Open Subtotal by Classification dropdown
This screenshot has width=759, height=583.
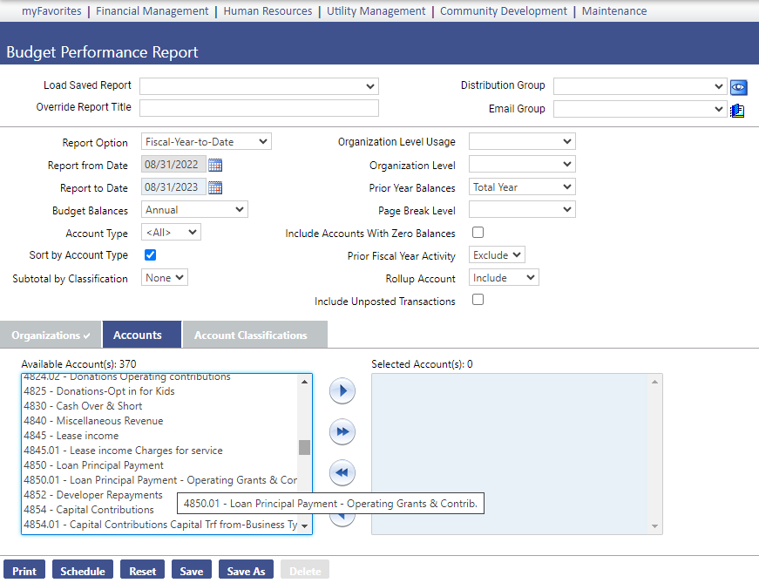tap(165, 278)
